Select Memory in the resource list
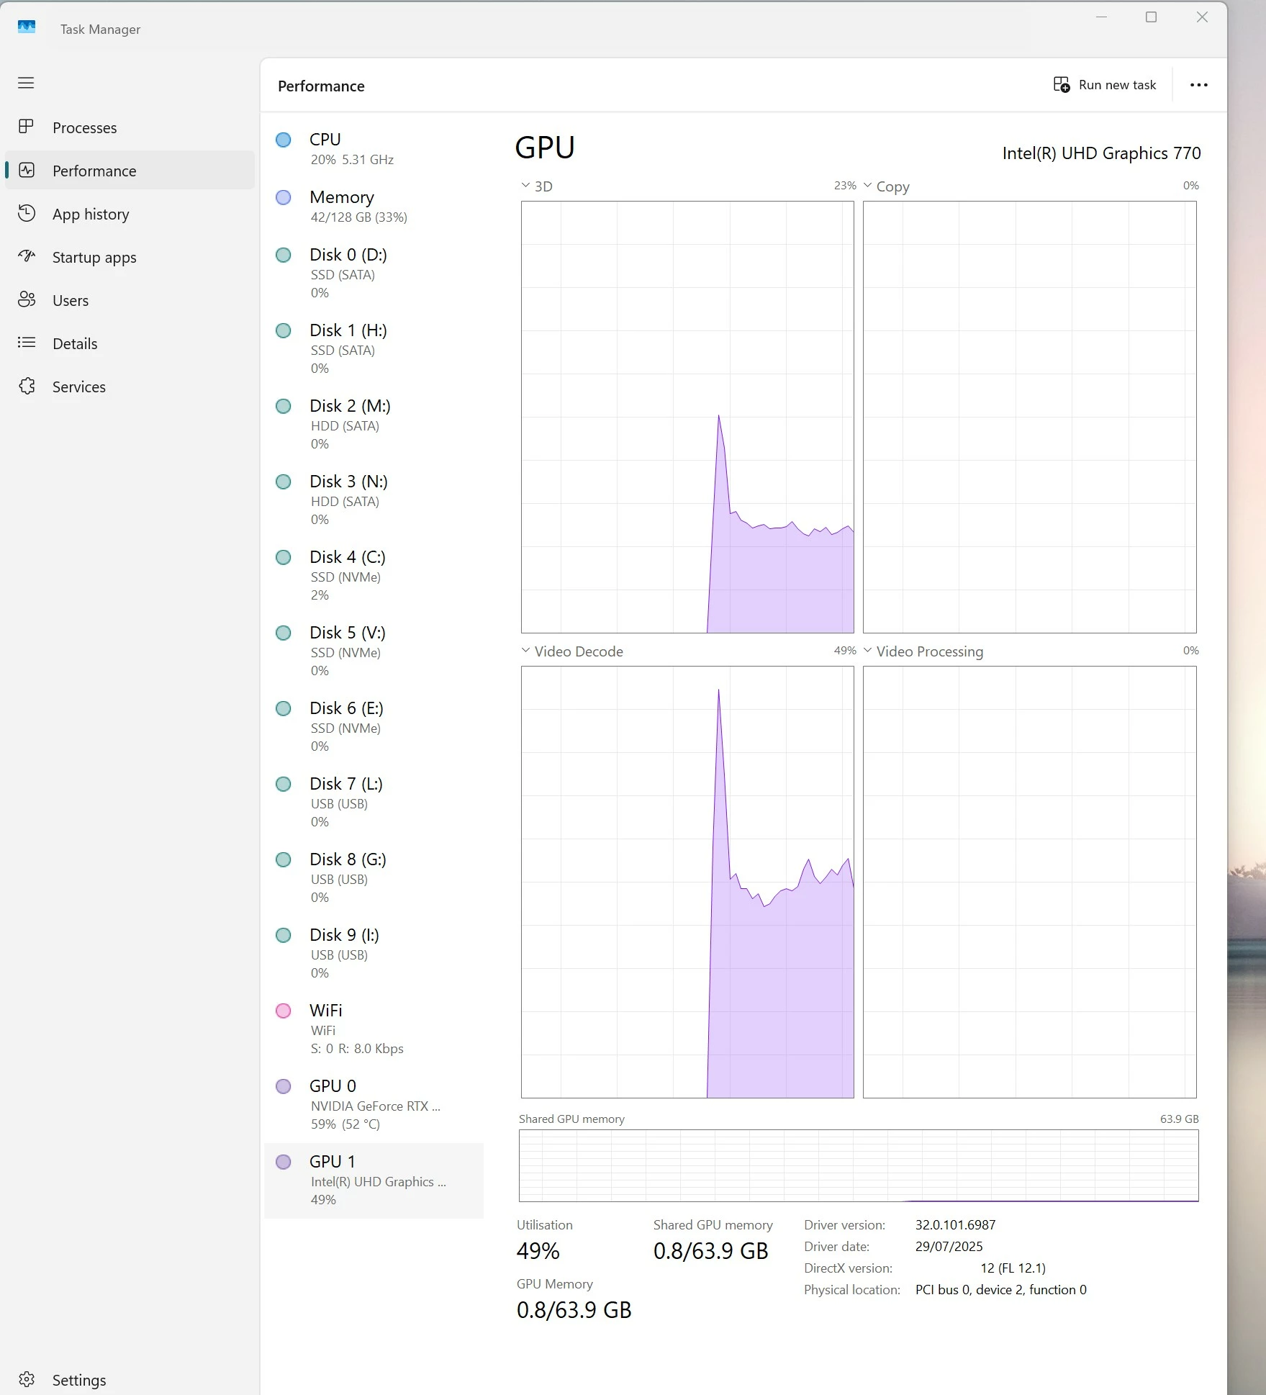This screenshot has width=1266, height=1395. (374, 206)
